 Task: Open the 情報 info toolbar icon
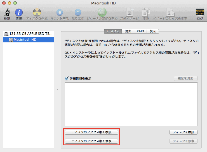click(x=19, y=12)
